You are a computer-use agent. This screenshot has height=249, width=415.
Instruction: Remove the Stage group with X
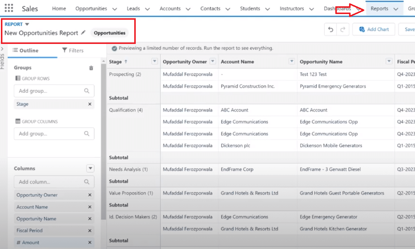point(90,104)
